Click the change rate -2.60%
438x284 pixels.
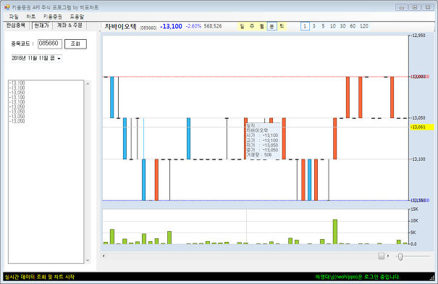[193, 26]
